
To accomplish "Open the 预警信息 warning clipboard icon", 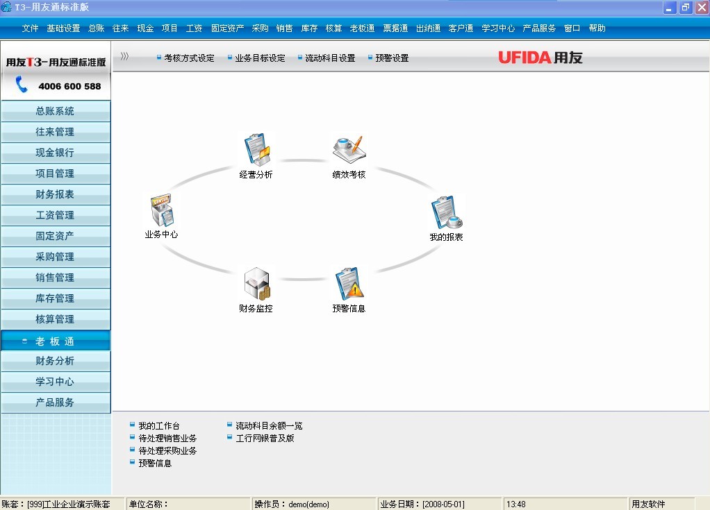I will (349, 284).
